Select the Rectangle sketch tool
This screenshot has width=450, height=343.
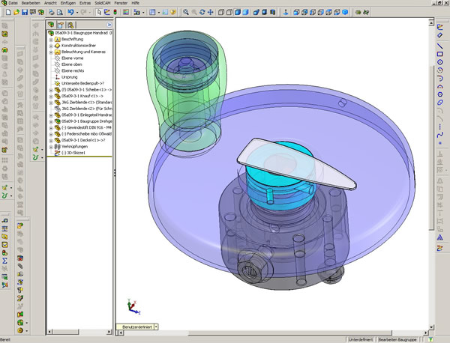(440, 53)
